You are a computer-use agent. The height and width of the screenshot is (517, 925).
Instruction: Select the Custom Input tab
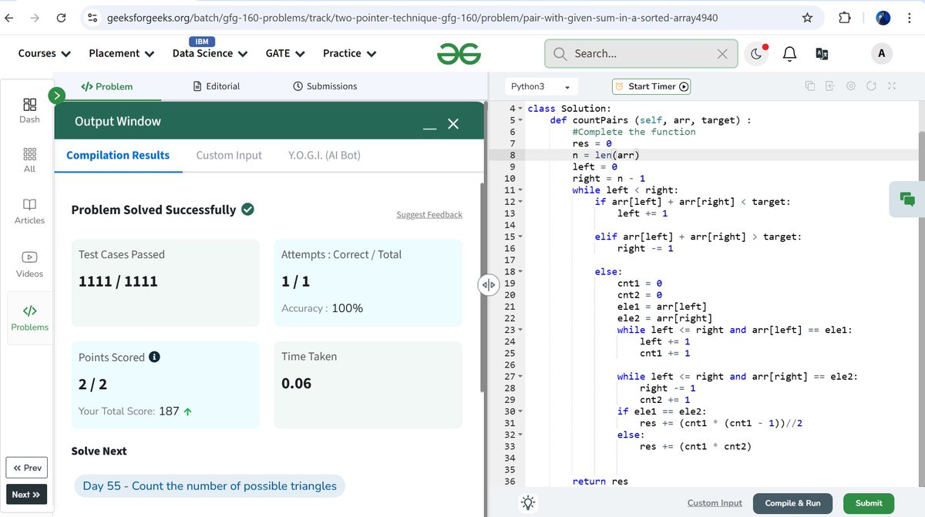[229, 155]
